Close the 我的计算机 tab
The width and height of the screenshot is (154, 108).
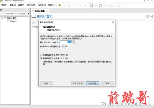[47, 11]
